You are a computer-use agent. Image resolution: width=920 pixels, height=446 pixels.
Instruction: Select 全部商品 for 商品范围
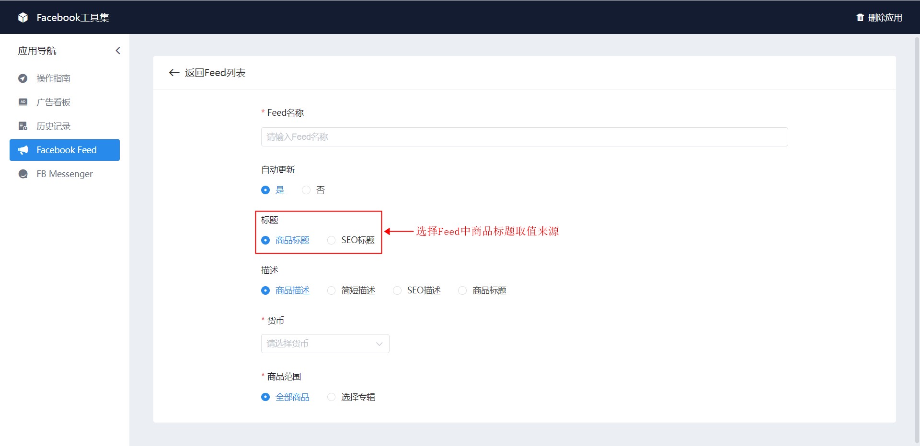pos(285,397)
